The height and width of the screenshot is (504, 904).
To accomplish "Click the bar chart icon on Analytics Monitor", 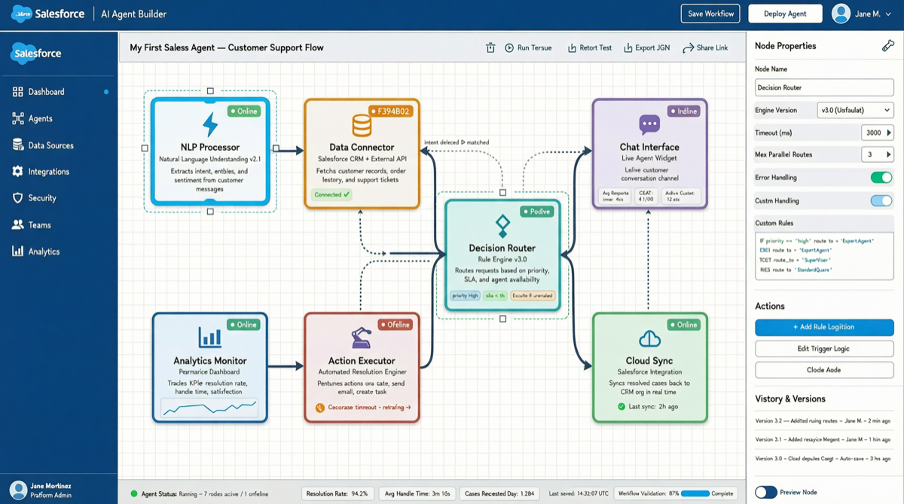I will click(x=209, y=338).
